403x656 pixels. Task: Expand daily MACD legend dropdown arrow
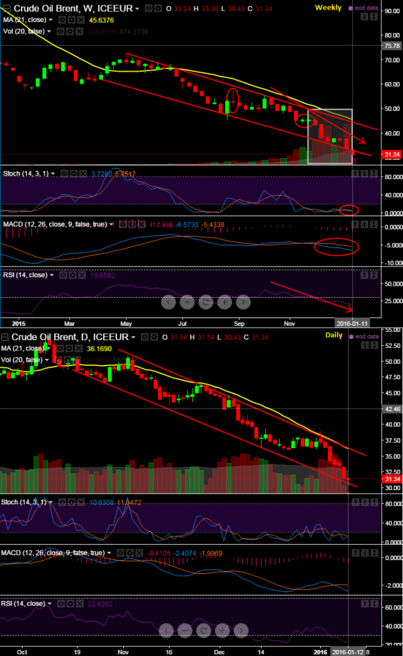109,553
